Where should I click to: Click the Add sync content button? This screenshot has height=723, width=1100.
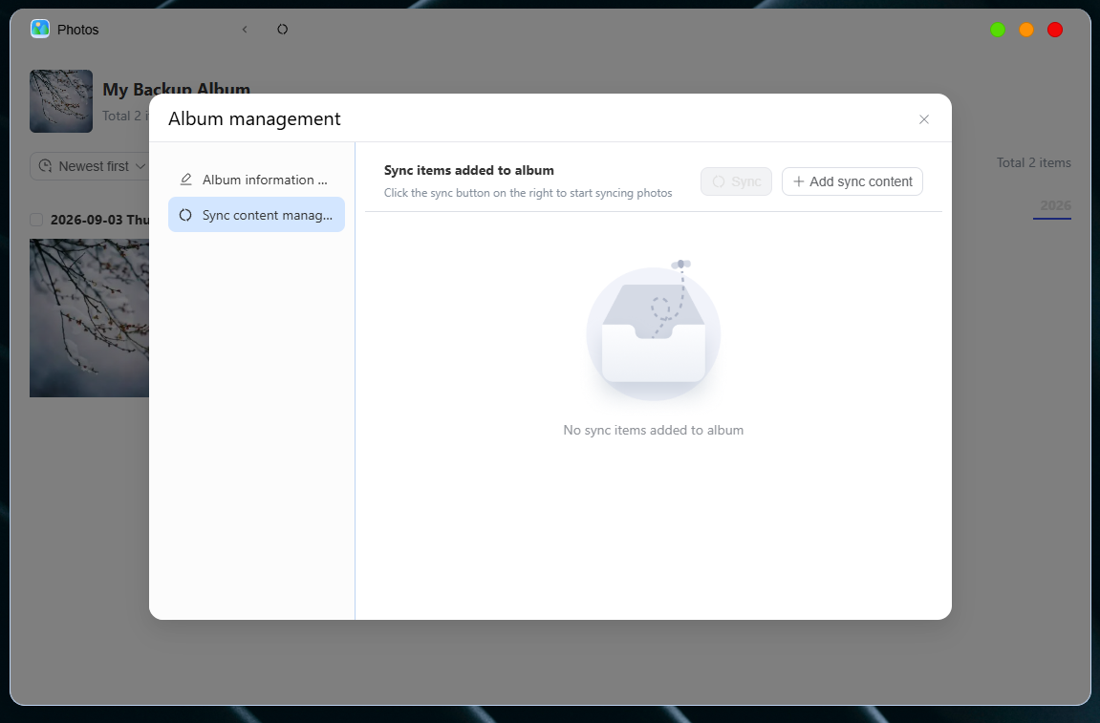tap(852, 181)
